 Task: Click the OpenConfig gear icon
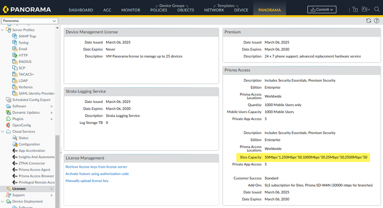point(9,125)
